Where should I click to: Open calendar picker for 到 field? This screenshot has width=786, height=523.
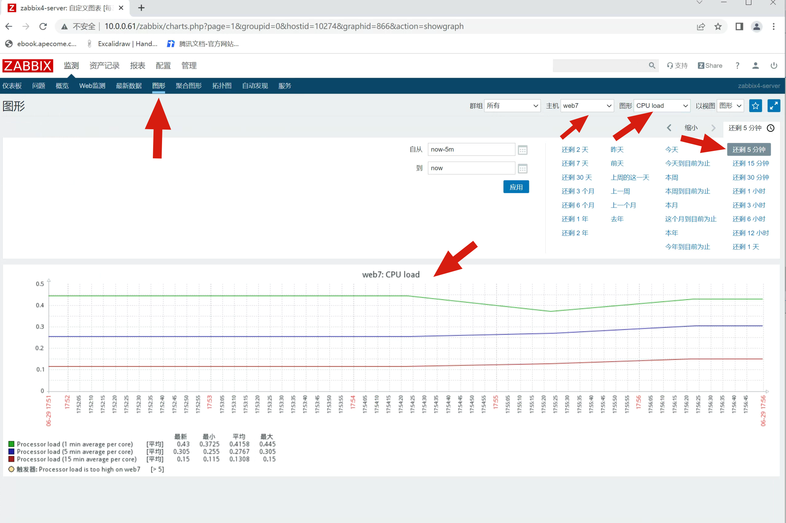pyautogui.click(x=523, y=169)
